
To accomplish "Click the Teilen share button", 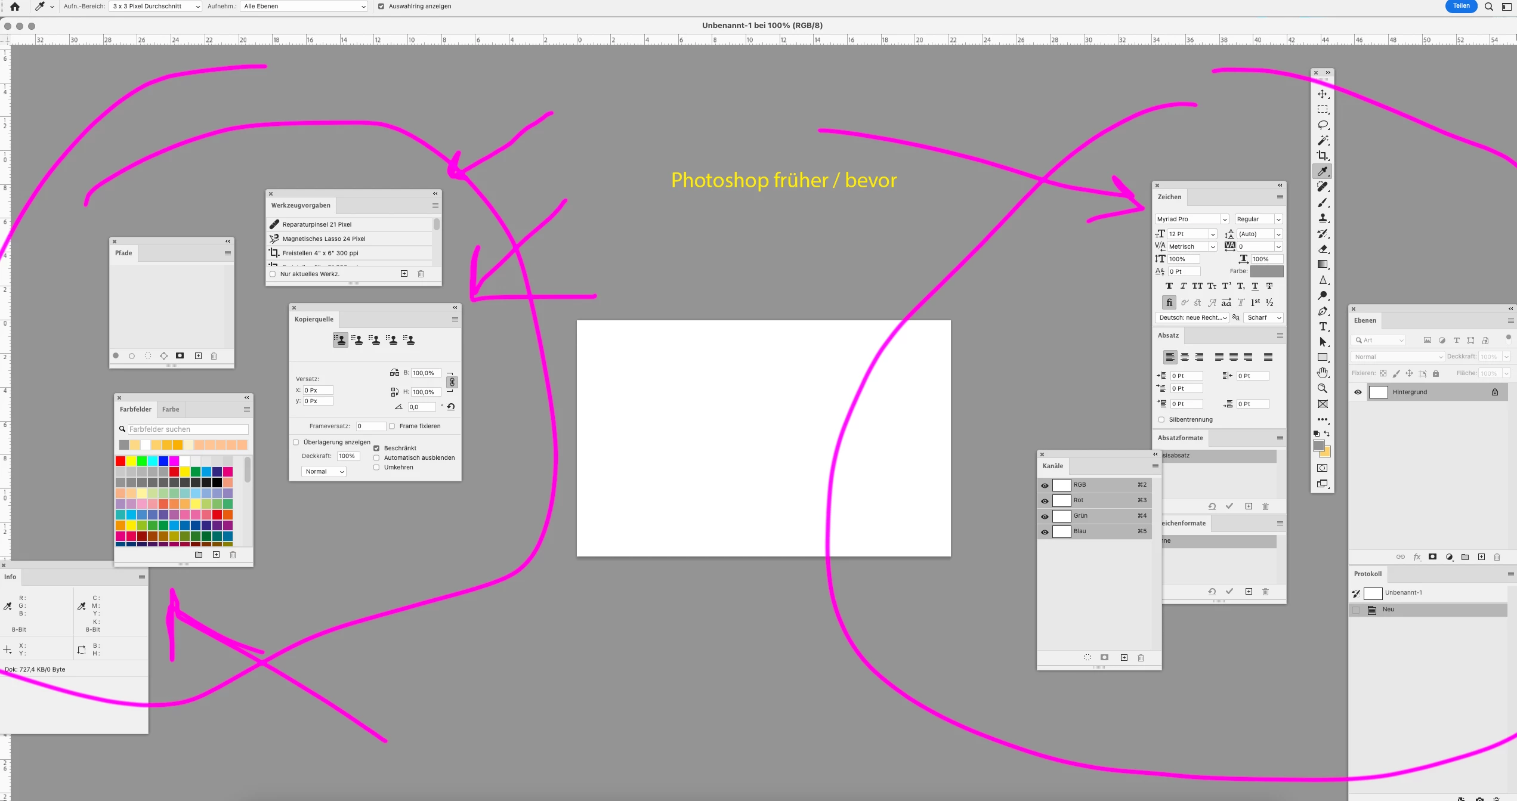I will (x=1461, y=6).
